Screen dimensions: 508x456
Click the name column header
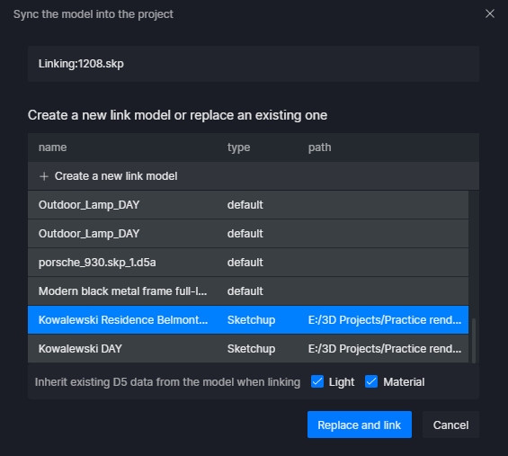(x=52, y=148)
